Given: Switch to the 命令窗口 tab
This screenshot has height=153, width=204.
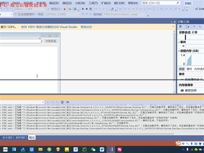Looking at the screenshot, I should [8, 137].
